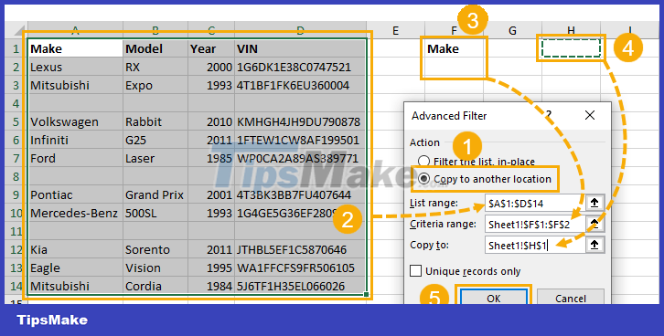Select the Mitsubishi cell in row 3
Screen dimensions: 664x336
pos(75,85)
